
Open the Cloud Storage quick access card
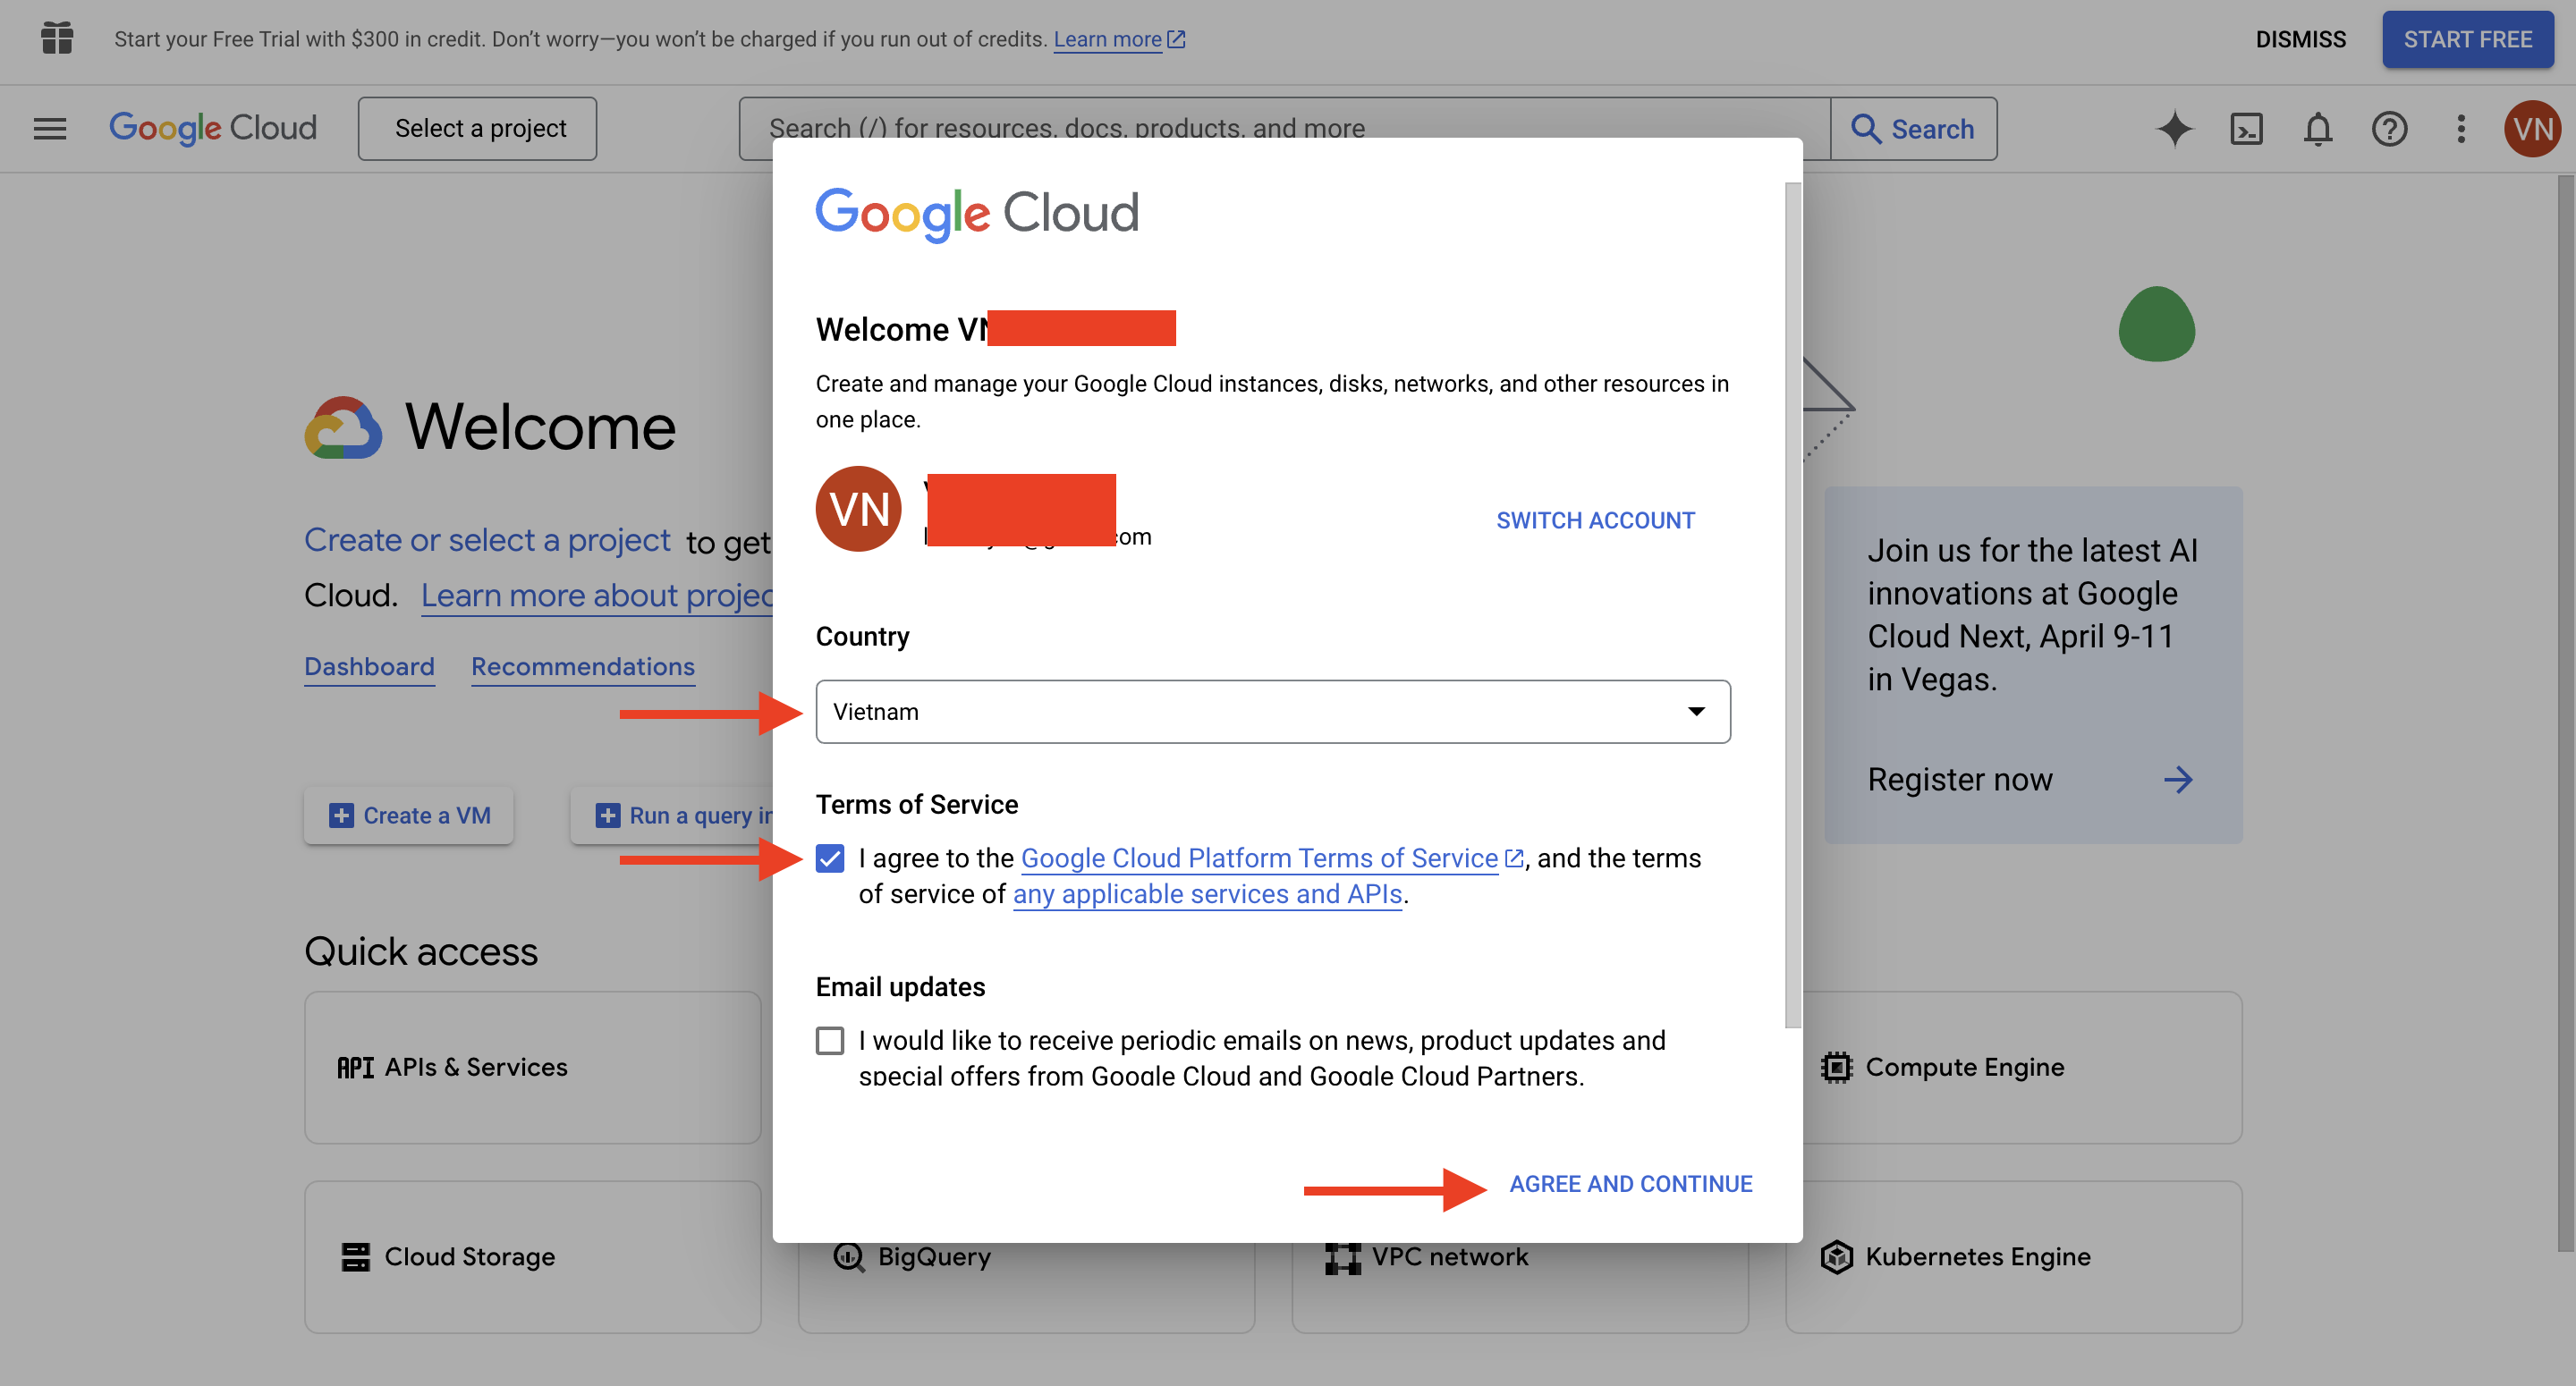pyautogui.click(x=533, y=1256)
